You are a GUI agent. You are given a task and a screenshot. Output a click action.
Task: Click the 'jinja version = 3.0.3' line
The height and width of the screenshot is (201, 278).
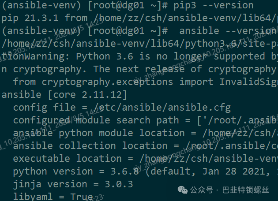(72, 184)
